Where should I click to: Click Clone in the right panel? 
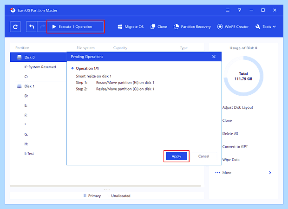coord(227,120)
